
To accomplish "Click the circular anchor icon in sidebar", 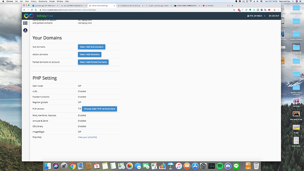I will (25, 30).
